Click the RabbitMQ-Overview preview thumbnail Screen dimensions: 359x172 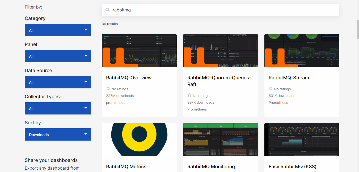[x=139, y=51]
